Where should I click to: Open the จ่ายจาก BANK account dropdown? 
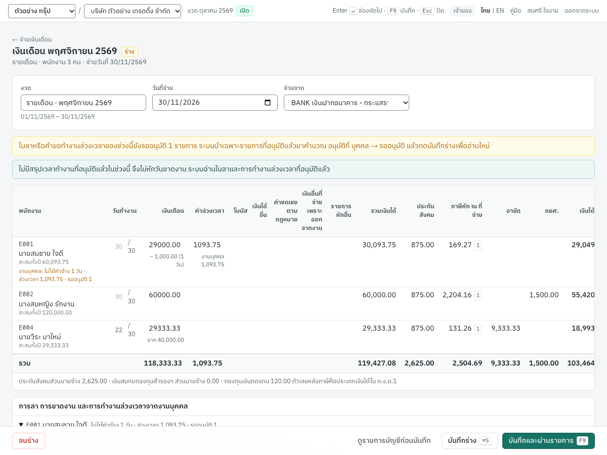(346, 103)
